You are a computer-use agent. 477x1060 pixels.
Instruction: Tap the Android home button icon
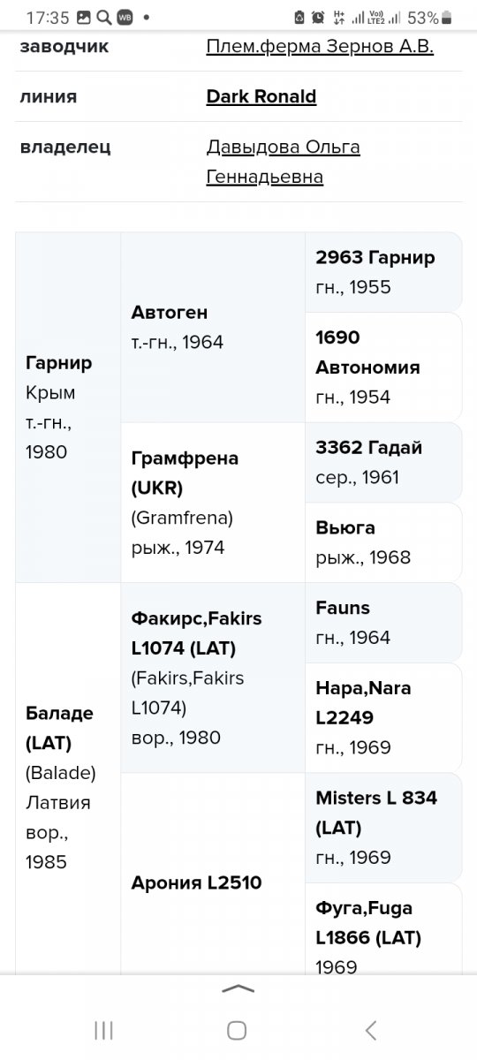(x=236, y=1029)
